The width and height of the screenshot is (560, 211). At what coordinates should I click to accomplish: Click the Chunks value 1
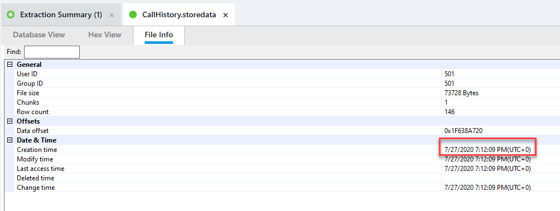click(x=447, y=102)
